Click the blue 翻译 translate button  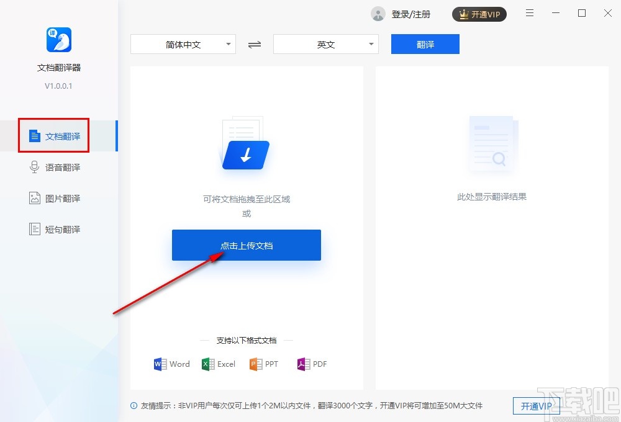click(425, 44)
